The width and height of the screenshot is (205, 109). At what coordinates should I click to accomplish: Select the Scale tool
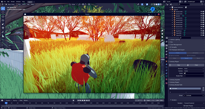pos(3,24)
